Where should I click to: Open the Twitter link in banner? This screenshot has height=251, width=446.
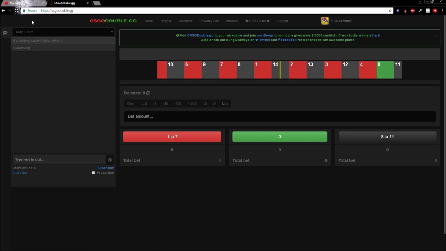click(x=263, y=40)
